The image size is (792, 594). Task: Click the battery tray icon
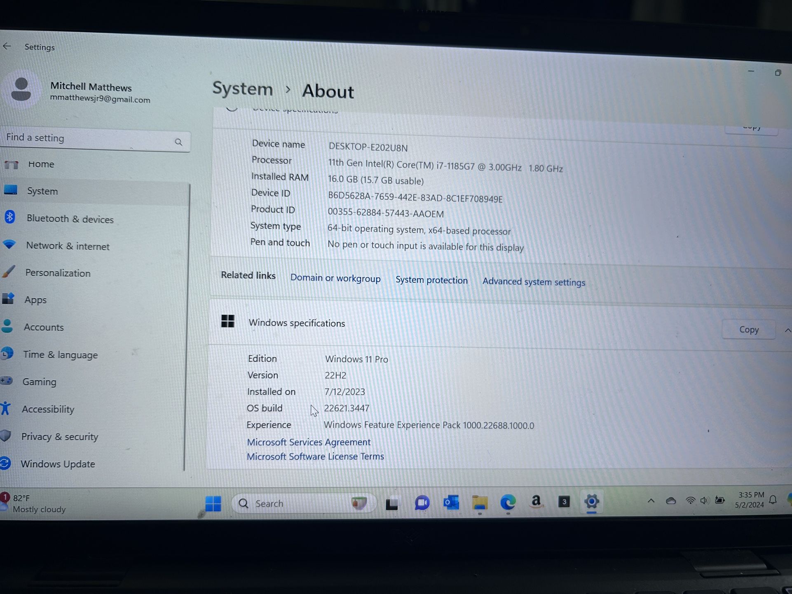720,500
